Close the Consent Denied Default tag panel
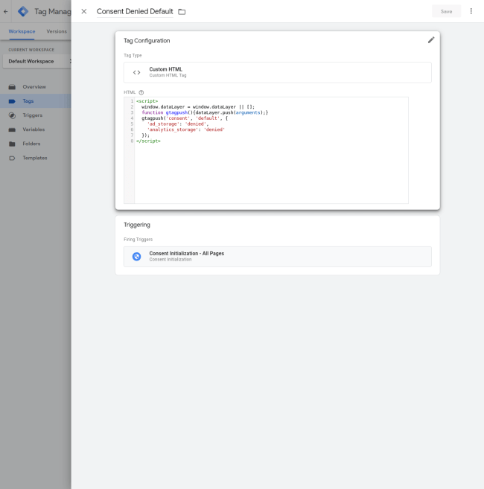Viewport: 484px width, 489px height. (x=83, y=11)
